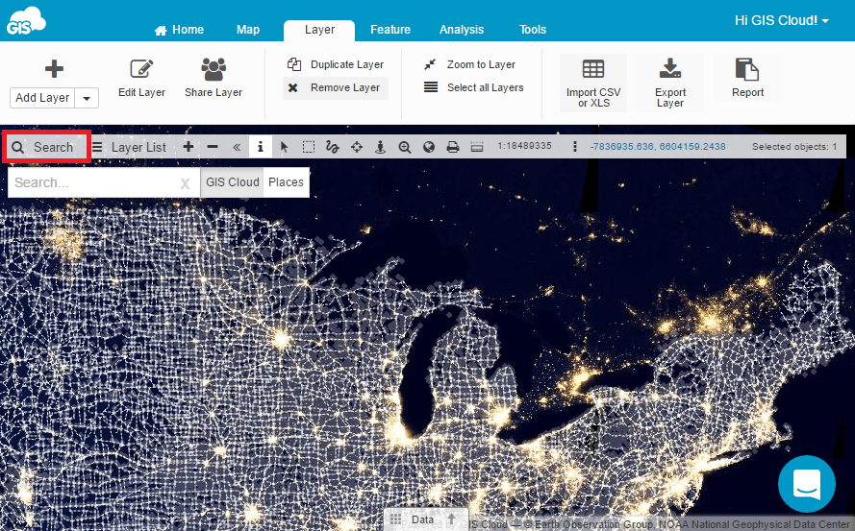The image size is (855, 531).
Task: Open the print map icon
Action: click(452, 147)
